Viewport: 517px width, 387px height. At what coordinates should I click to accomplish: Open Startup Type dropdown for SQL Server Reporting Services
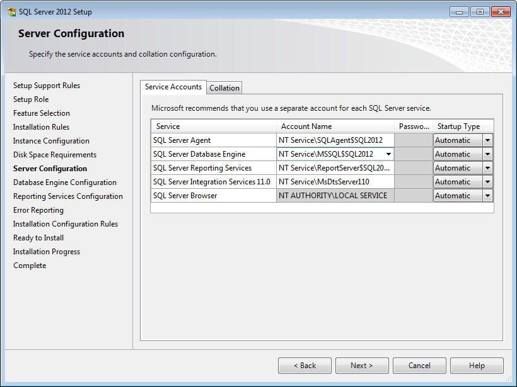pyautogui.click(x=487, y=168)
